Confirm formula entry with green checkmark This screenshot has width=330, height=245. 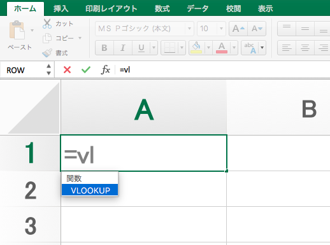[x=86, y=69]
